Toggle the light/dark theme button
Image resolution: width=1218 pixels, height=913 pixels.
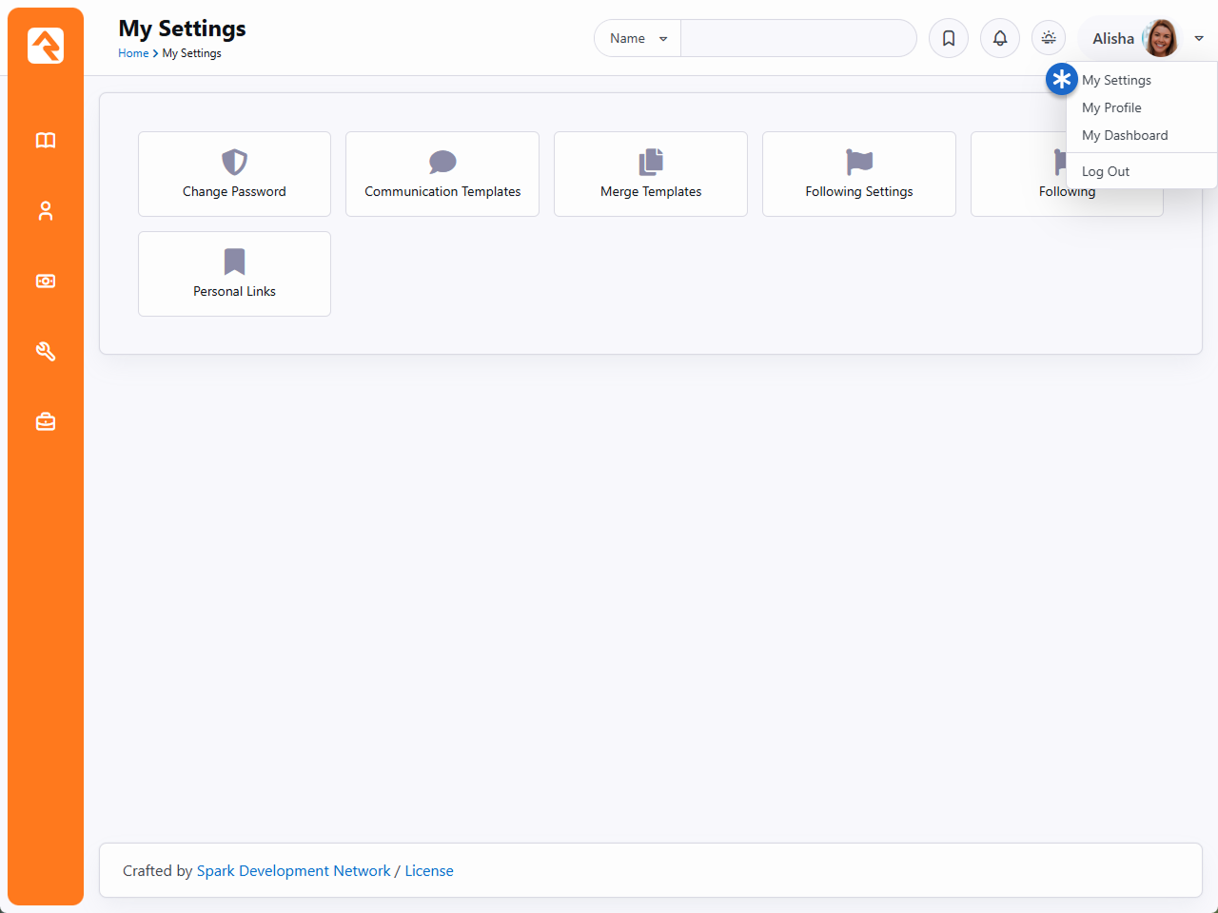1049,38
